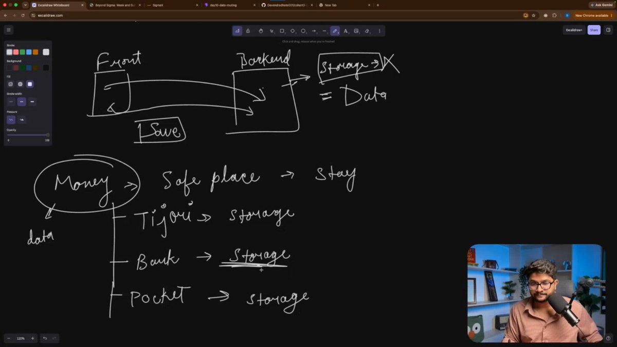Open a new browser tab
The width and height of the screenshot is (617, 347).
point(378,5)
